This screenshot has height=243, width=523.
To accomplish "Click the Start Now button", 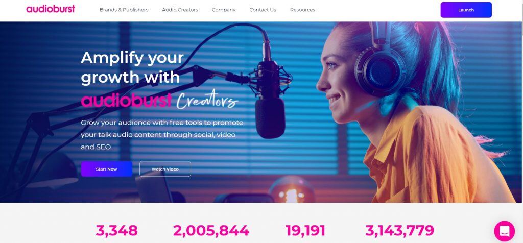I will pyautogui.click(x=106, y=169).
